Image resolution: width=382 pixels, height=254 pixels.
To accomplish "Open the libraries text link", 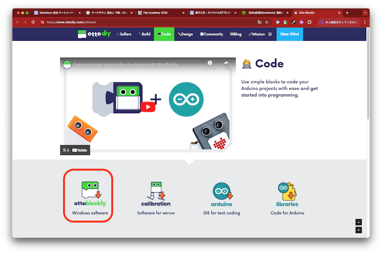I will pyautogui.click(x=287, y=204).
